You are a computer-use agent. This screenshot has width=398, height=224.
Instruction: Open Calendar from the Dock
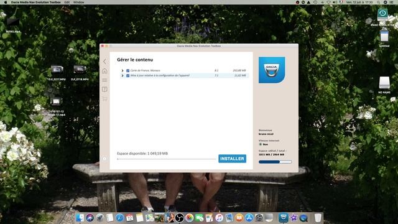click(x=129, y=218)
